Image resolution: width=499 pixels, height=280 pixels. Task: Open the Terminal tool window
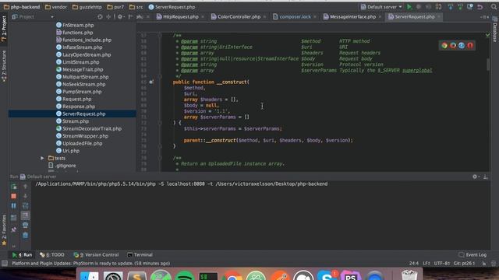pyautogui.click(x=140, y=254)
